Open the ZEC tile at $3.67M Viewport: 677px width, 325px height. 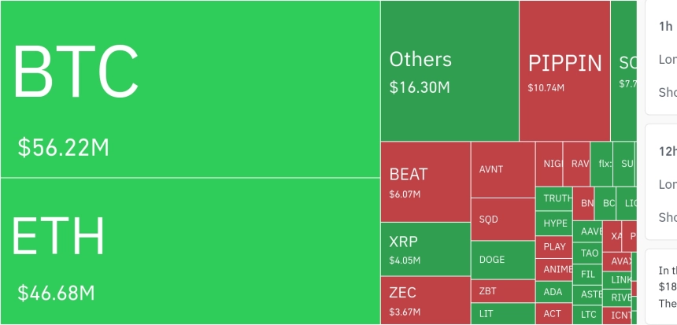click(x=425, y=300)
